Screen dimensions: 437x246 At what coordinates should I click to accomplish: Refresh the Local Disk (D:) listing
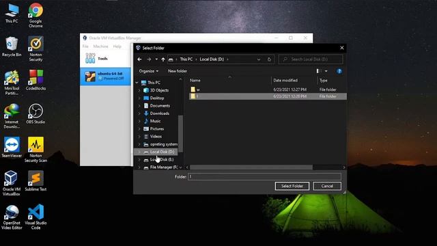point(269,59)
